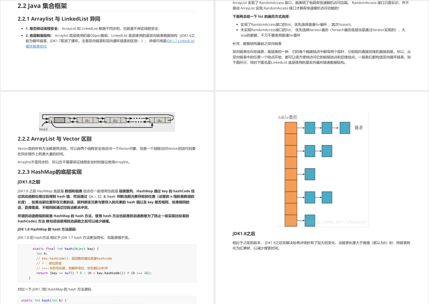Image resolution: width=429 pixels, height=304 pixels.
Task: Click paragraph starting '相比于之前的版本'
Action: click(321, 245)
